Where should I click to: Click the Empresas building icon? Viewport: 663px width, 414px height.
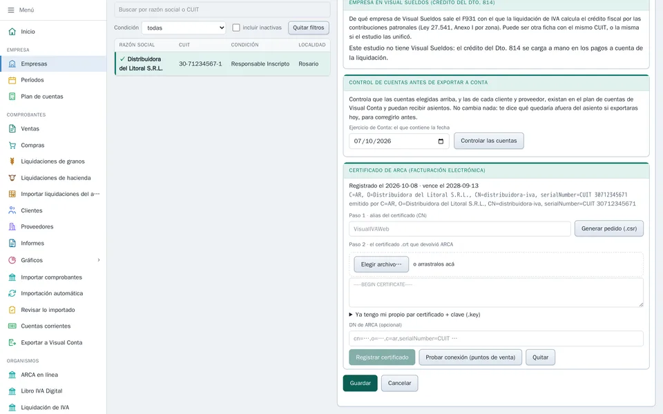click(12, 63)
